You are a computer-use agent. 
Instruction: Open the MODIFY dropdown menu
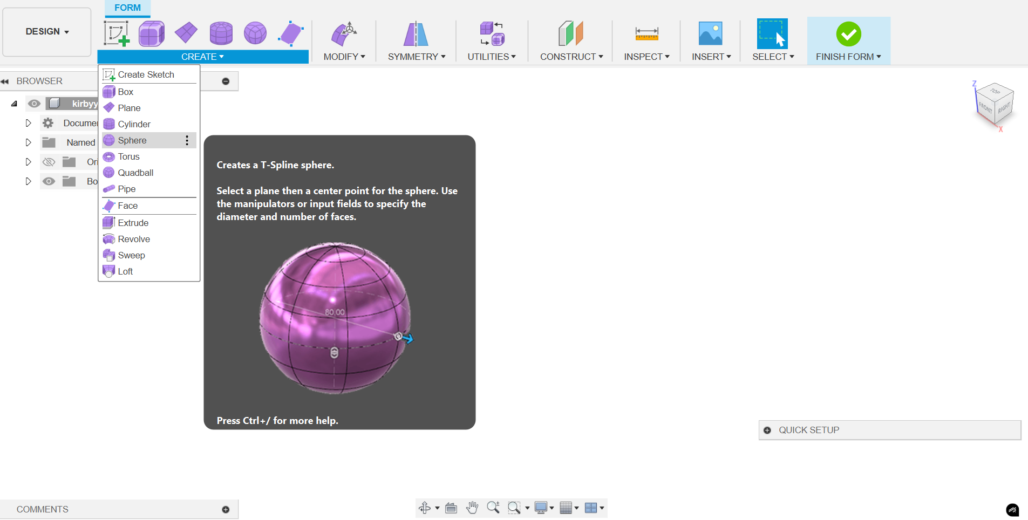[x=344, y=57]
